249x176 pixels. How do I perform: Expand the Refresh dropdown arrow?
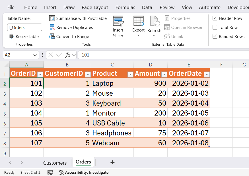point(154,36)
